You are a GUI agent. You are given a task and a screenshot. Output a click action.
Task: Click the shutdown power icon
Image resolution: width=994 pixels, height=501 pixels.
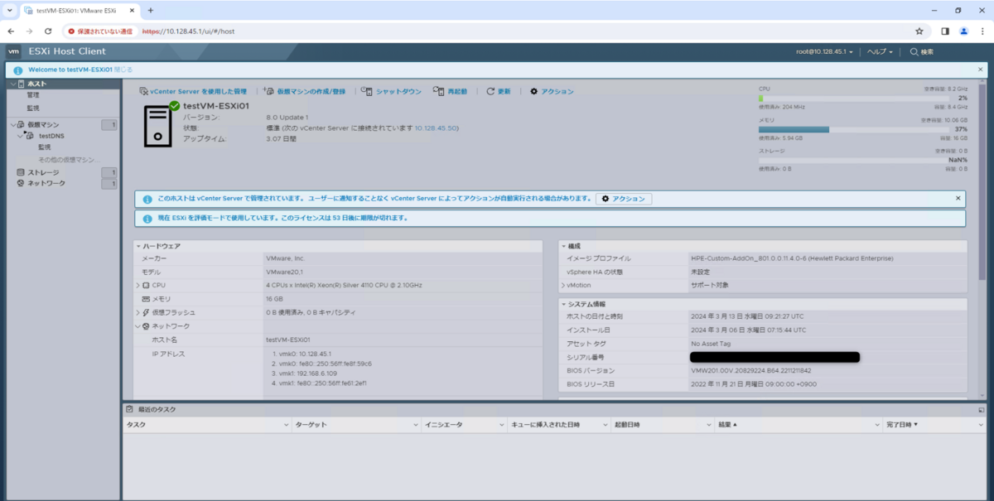pos(367,91)
